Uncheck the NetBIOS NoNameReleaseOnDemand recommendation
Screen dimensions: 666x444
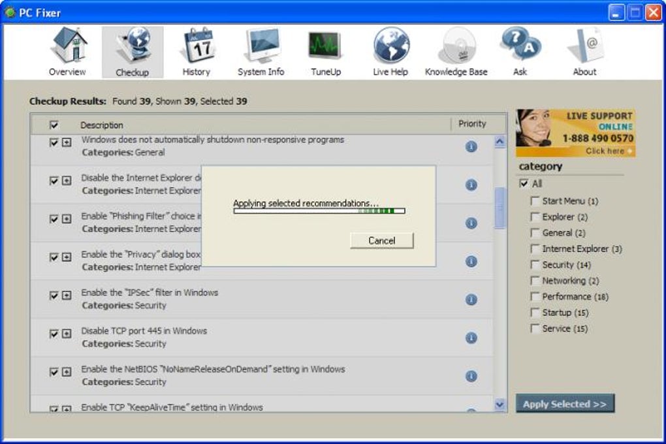tap(54, 372)
